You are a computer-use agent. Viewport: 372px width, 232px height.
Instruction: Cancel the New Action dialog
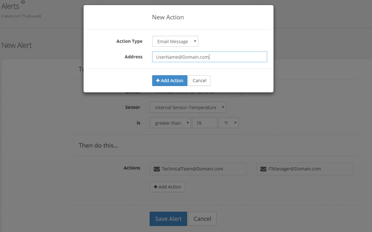click(x=199, y=80)
